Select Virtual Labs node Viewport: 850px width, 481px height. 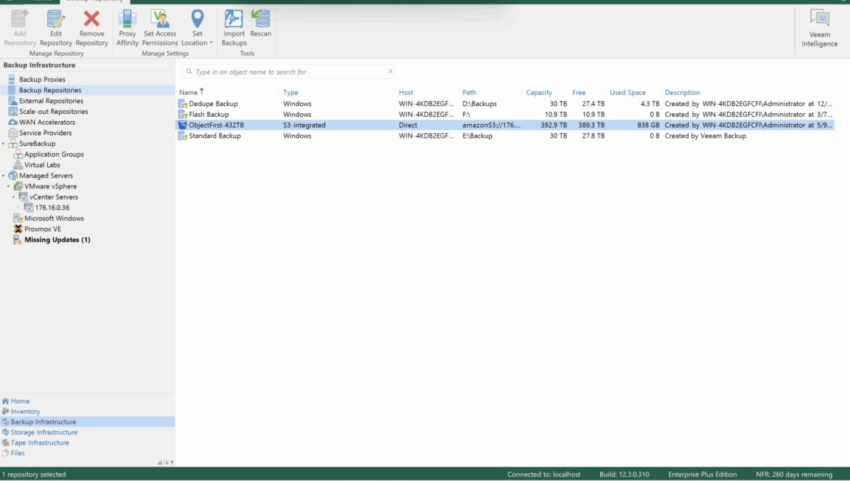[41, 165]
